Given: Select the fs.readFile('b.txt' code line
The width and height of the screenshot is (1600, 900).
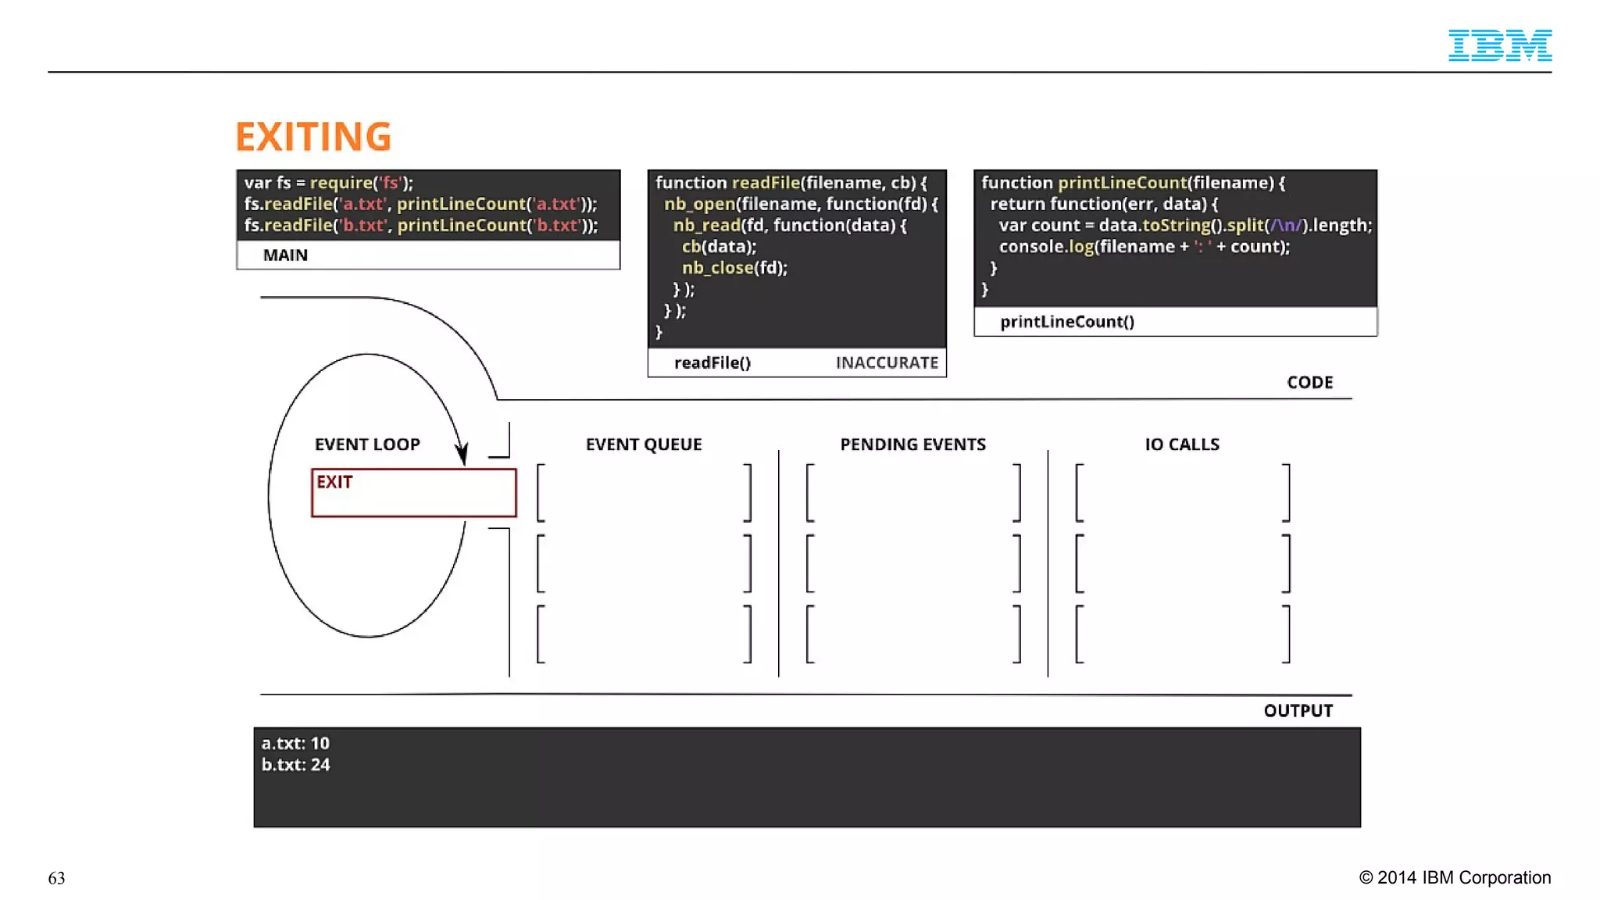Looking at the screenshot, I should point(420,225).
